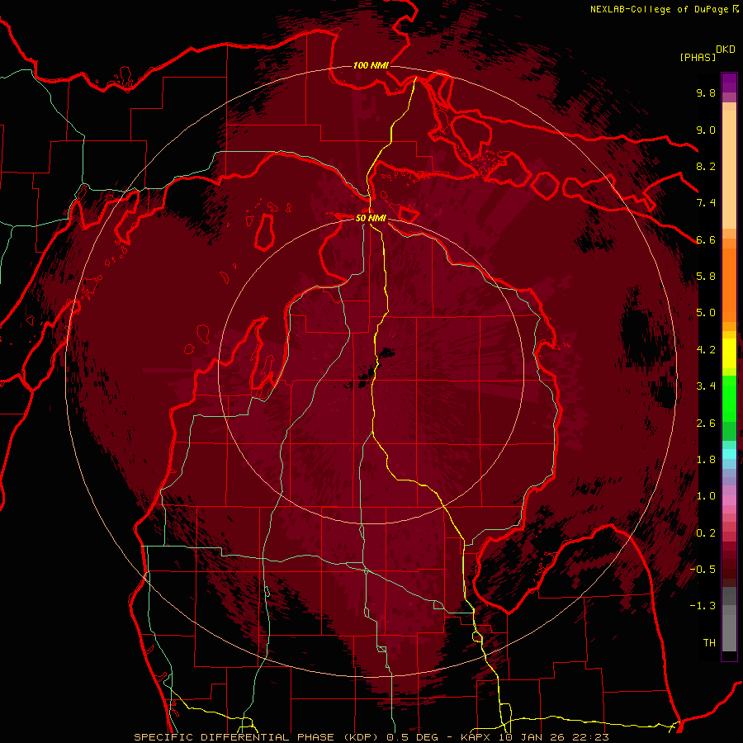The height and width of the screenshot is (743, 743).
Task: Click the 2.6 legend value
Action: coord(706,424)
